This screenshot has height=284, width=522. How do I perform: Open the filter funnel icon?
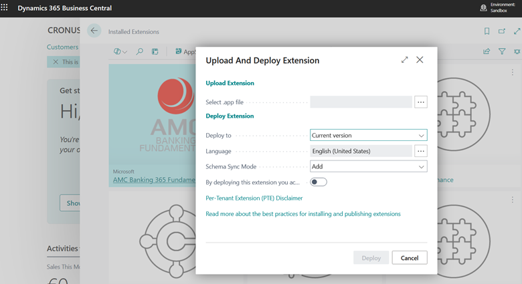click(502, 51)
